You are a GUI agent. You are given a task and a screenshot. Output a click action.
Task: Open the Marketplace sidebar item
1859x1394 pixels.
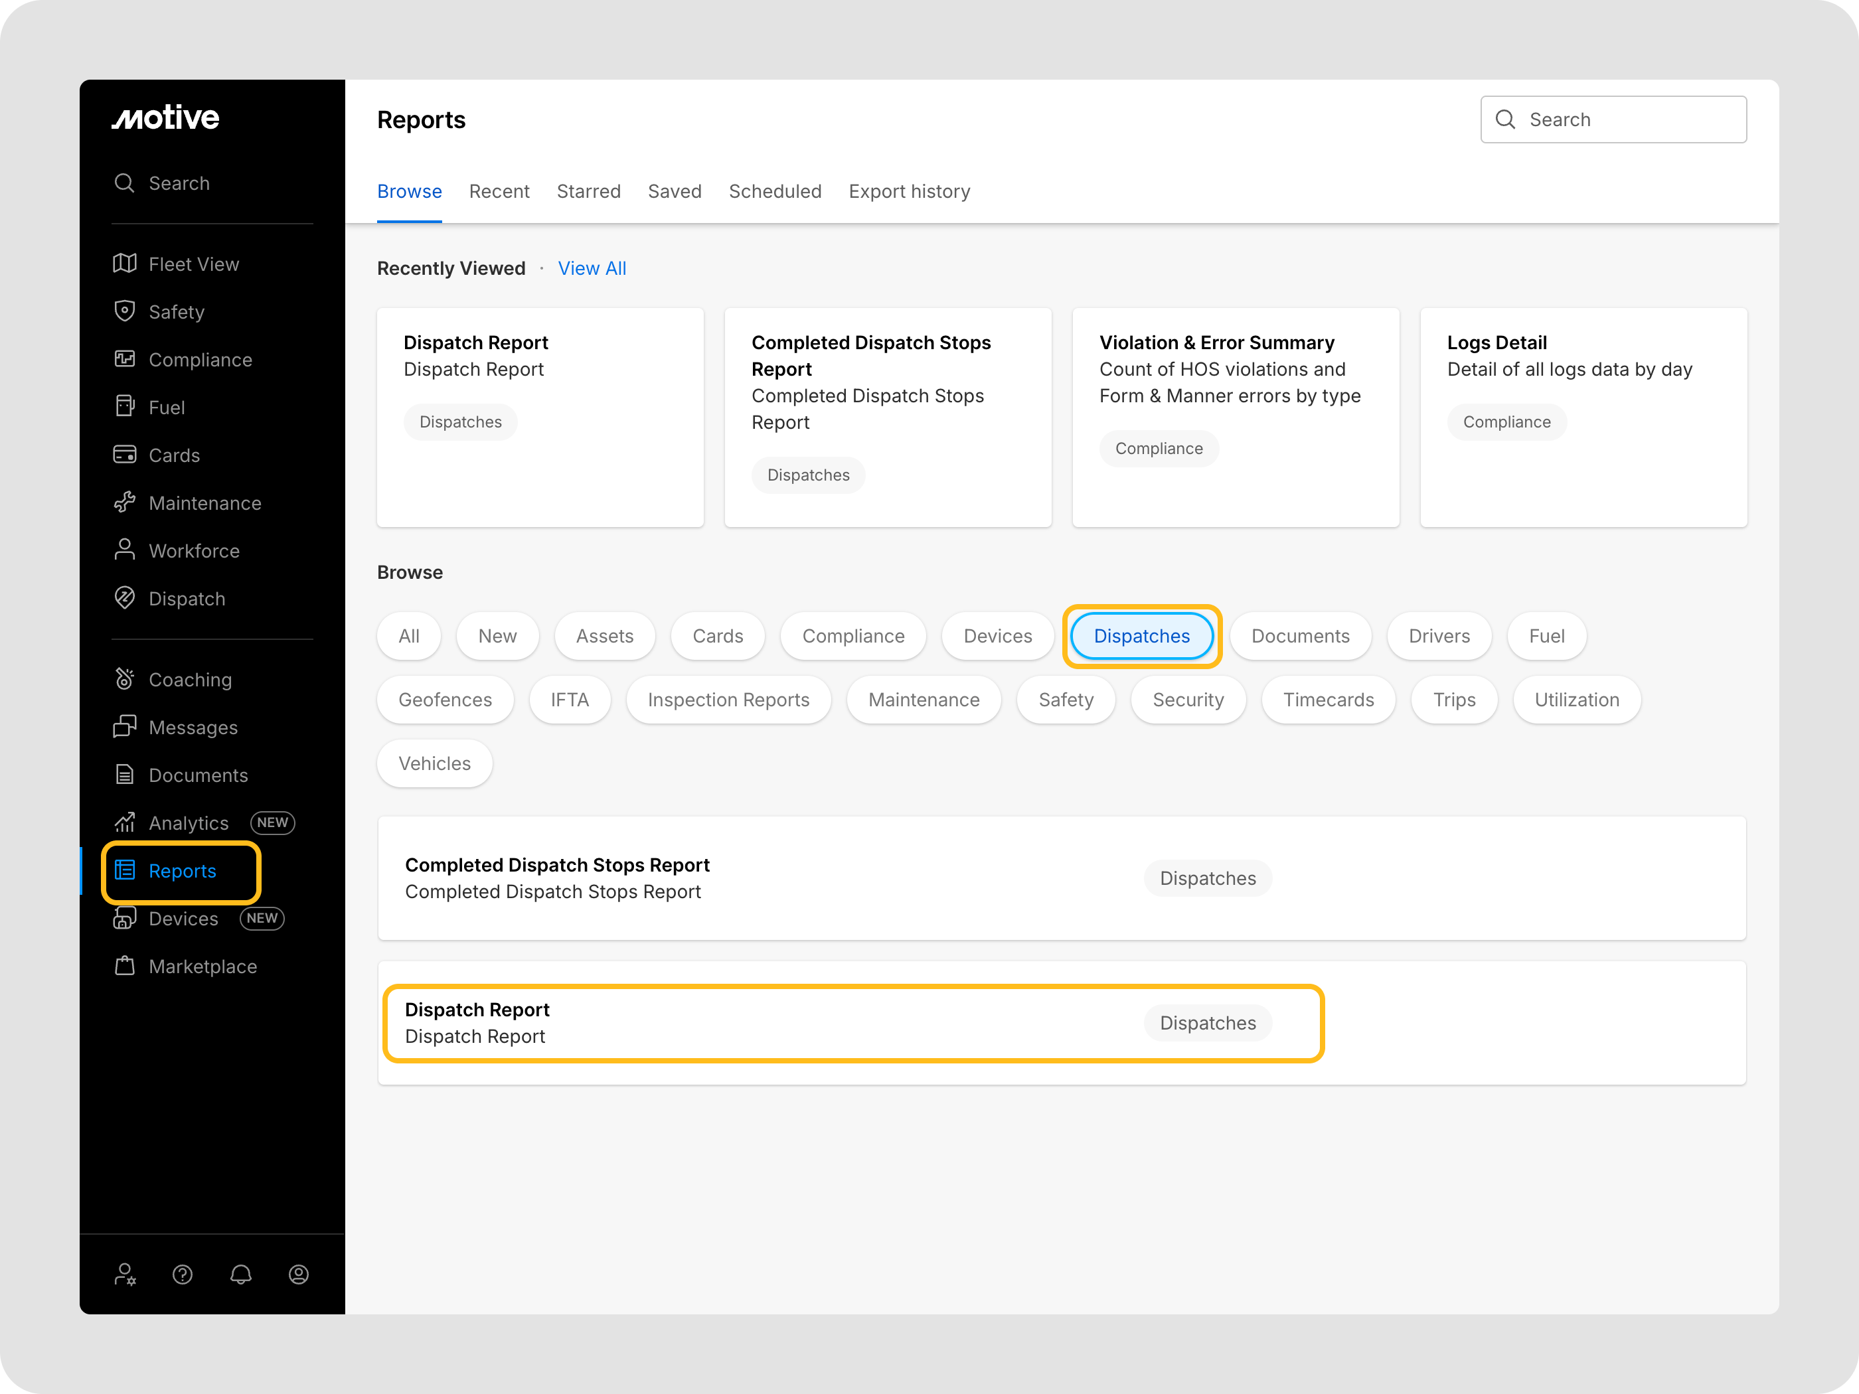(202, 967)
